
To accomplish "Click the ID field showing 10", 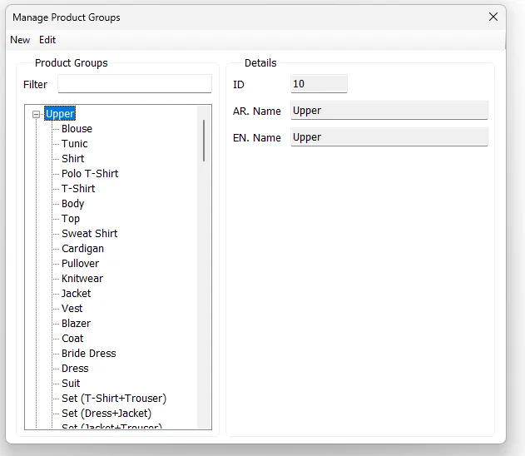I will [x=319, y=84].
